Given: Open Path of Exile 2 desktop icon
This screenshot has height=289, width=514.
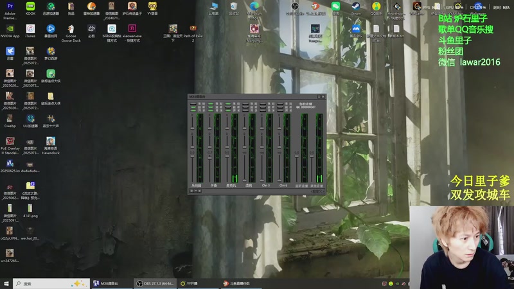Looking at the screenshot, I should (x=193, y=33).
